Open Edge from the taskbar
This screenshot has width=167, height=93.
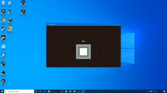(45, 91)
